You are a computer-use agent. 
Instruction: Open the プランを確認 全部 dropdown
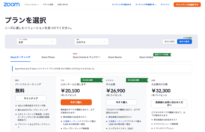point(37,41)
